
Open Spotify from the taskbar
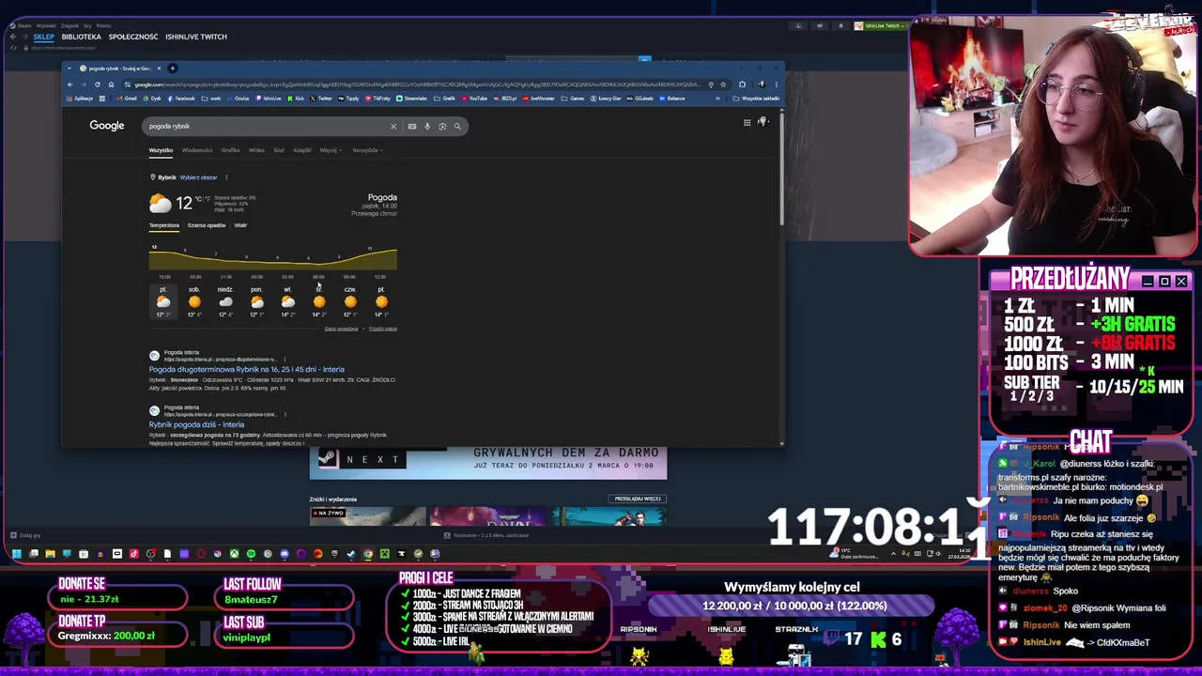(251, 554)
